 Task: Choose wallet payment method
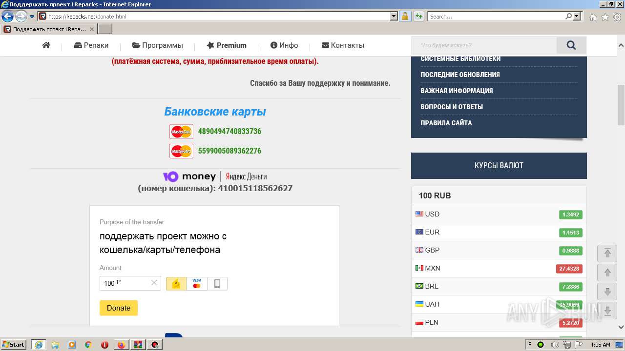pos(176,284)
